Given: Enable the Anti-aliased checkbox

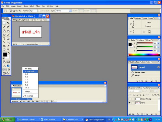Looking at the screenshot, I should 39,11.
